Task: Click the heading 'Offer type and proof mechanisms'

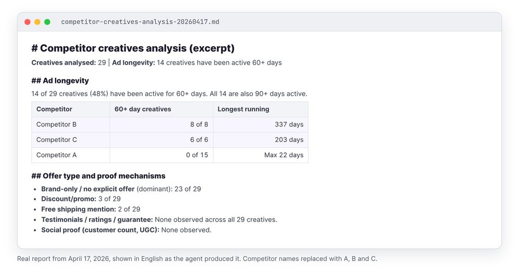Action: [x=98, y=176]
